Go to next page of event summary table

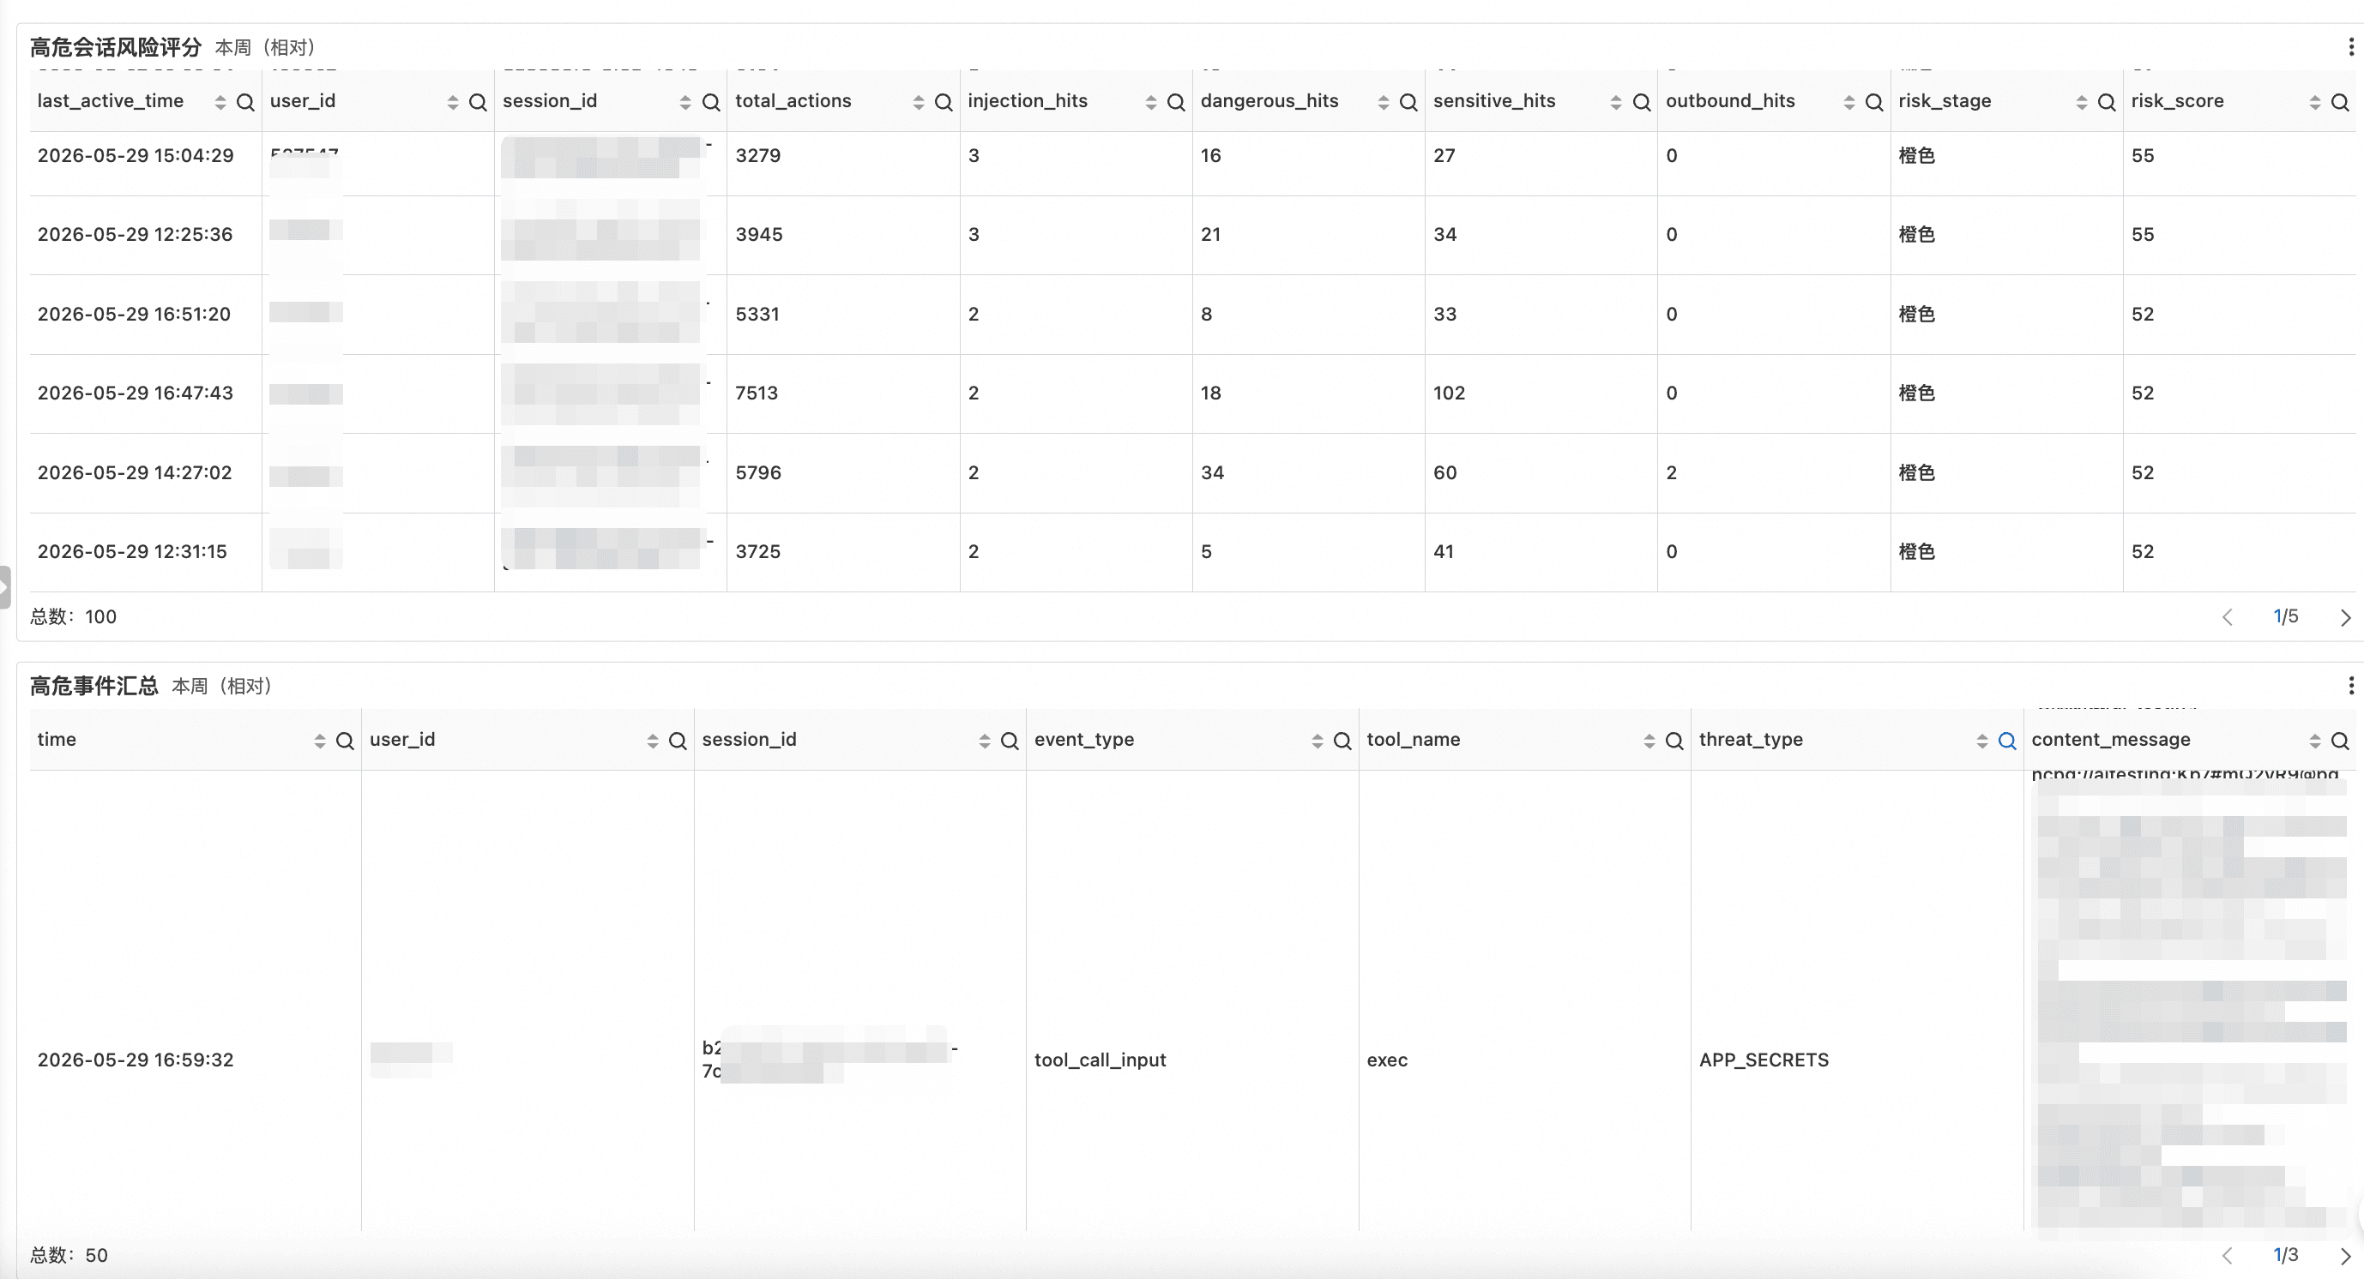point(2345,1255)
